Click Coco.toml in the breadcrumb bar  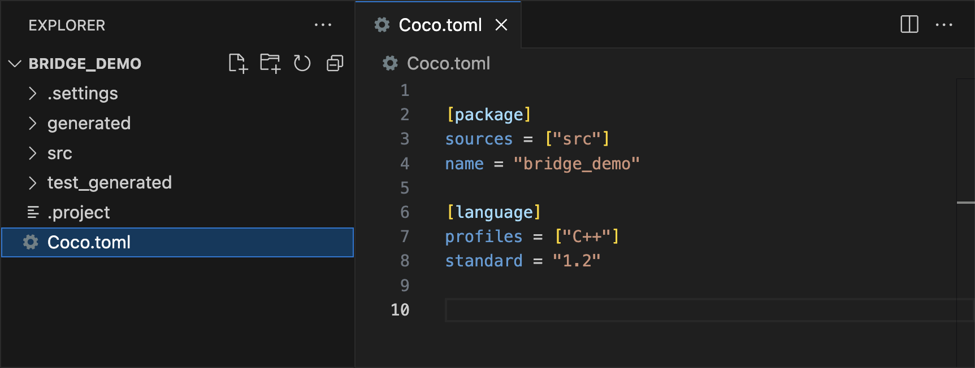(x=449, y=63)
